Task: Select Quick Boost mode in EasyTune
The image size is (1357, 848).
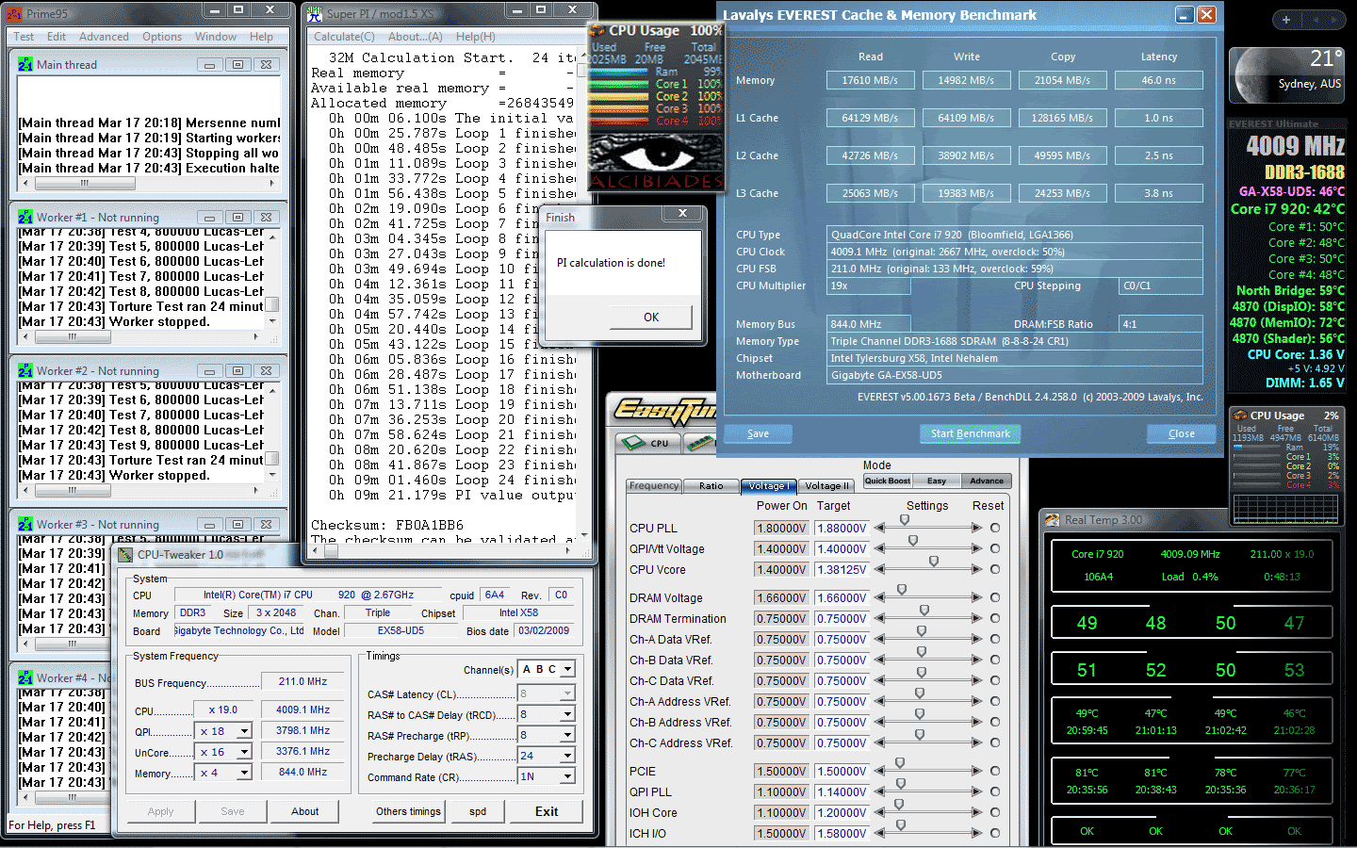Action: click(888, 481)
